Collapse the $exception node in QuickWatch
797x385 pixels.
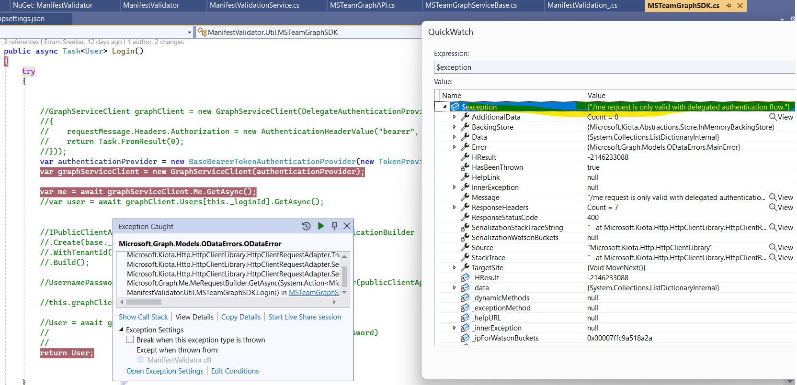[x=445, y=107]
